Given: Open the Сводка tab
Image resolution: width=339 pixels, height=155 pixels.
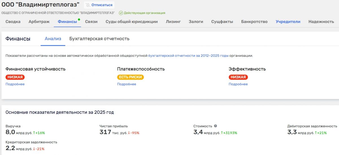Looking at the screenshot, I should pos(13,22).
